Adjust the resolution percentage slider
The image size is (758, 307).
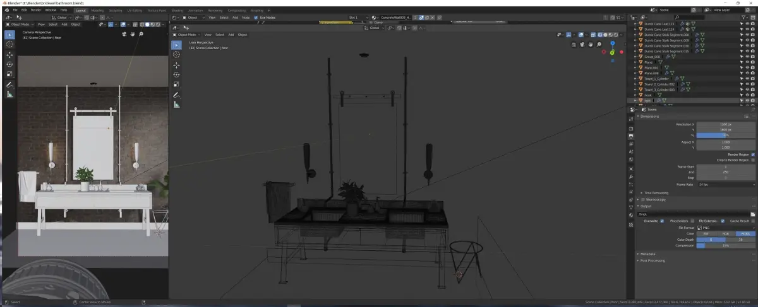point(726,135)
